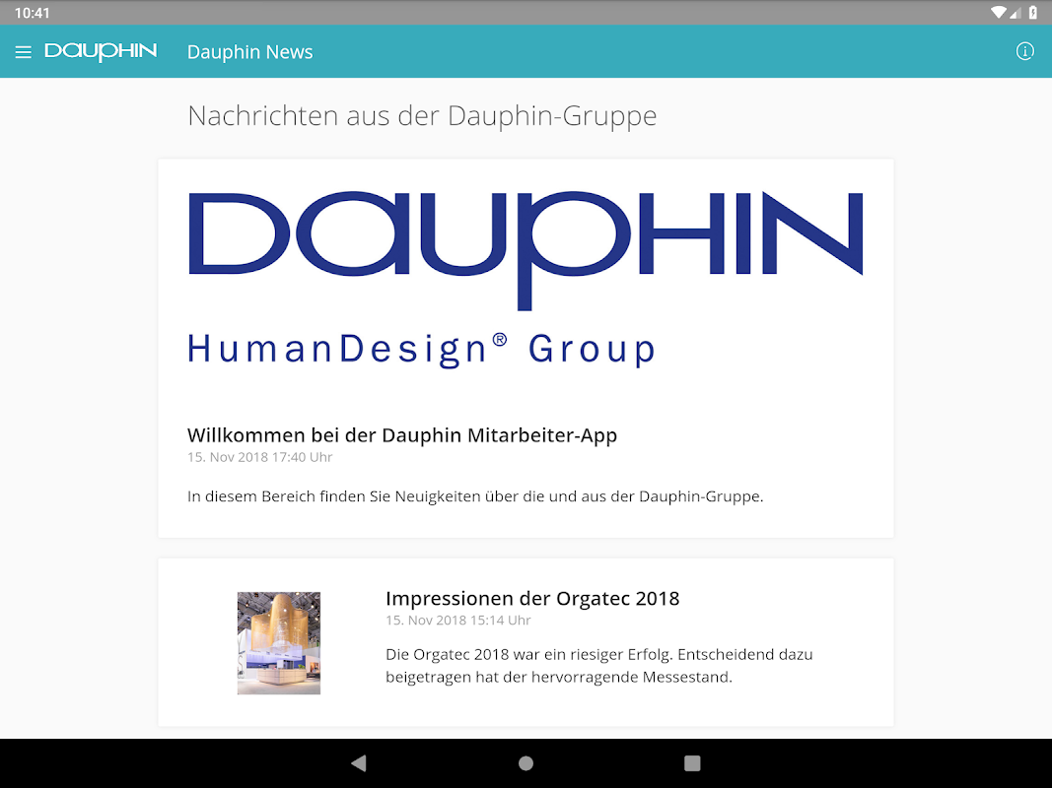Check the Wi-Fi status icon

click(999, 12)
